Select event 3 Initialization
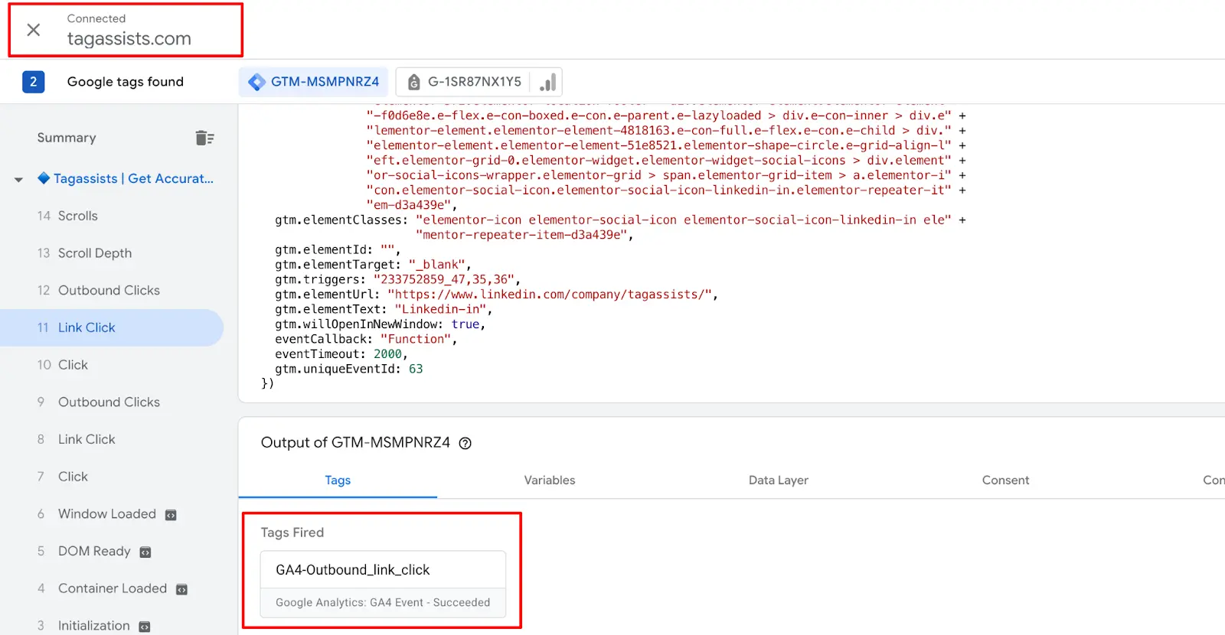1225x635 pixels. (112, 625)
